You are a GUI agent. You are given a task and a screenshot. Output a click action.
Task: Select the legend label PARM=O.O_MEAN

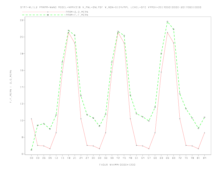[77, 12]
